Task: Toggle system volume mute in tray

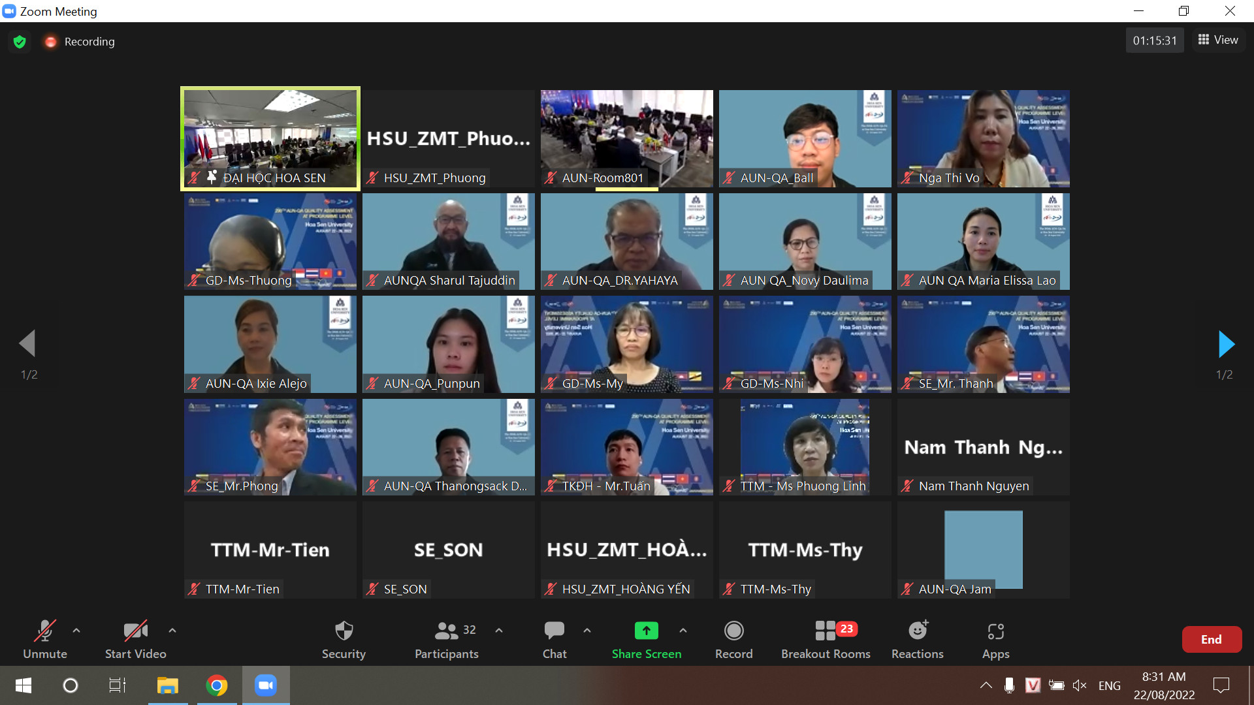Action: 1080,685
